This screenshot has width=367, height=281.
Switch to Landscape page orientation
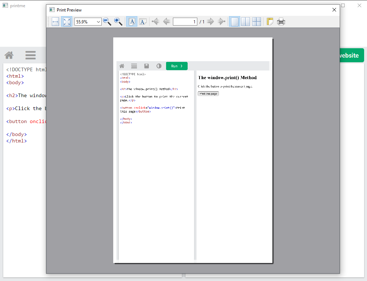click(x=143, y=22)
